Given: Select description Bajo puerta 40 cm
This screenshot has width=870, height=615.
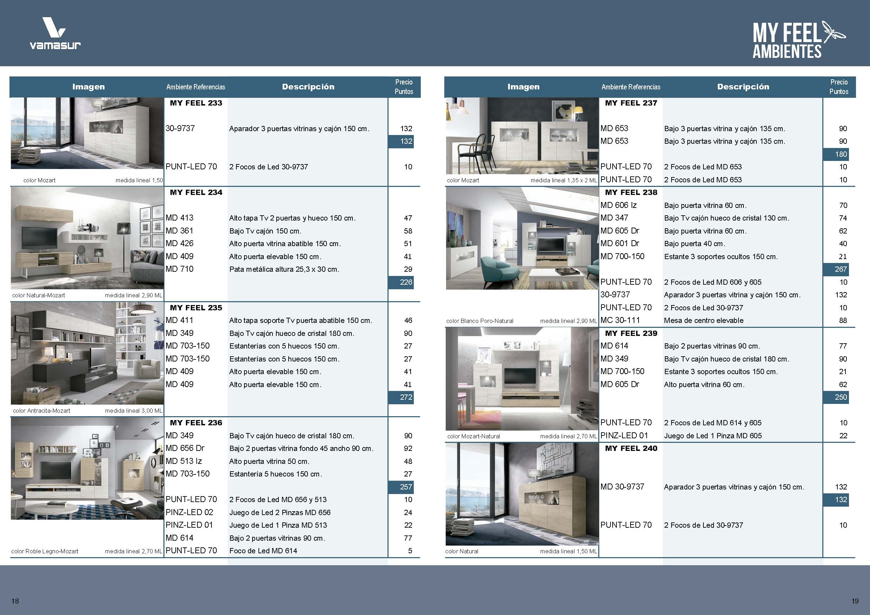Looking at the screenshot, I should pos(695,244).
